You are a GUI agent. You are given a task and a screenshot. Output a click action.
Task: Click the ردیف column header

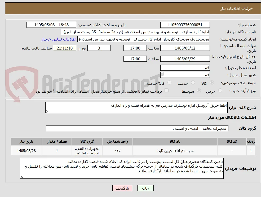point(251,142)
